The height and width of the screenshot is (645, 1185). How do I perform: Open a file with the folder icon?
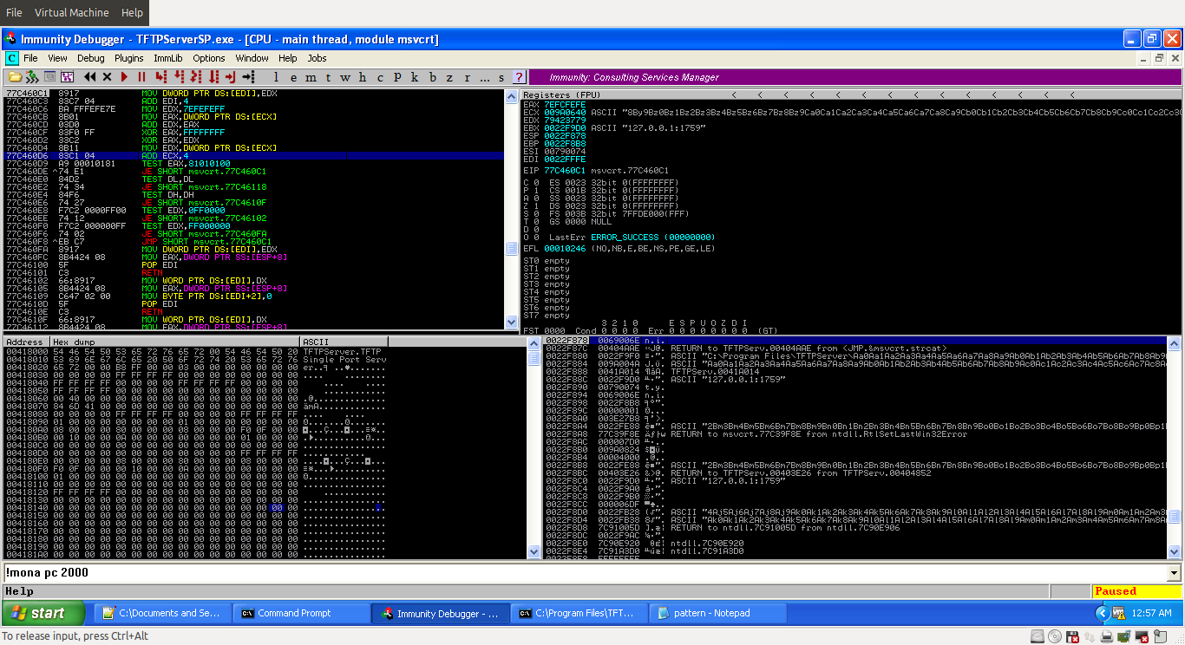[15, 77]
